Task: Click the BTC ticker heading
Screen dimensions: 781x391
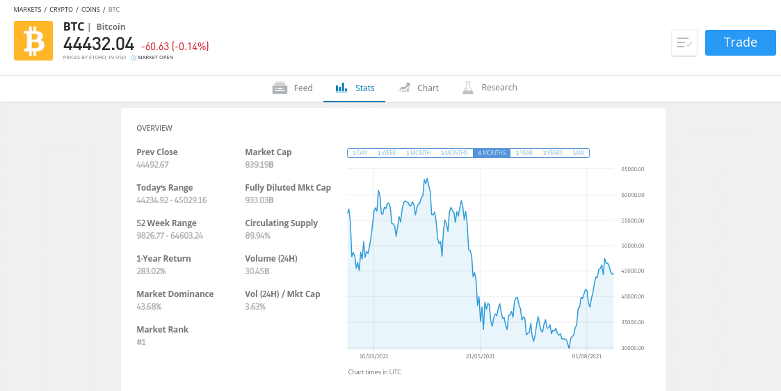Action: [x=74, y=26]
